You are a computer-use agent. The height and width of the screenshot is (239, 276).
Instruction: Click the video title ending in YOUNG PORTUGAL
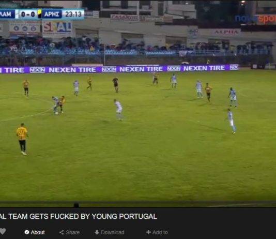79,216
